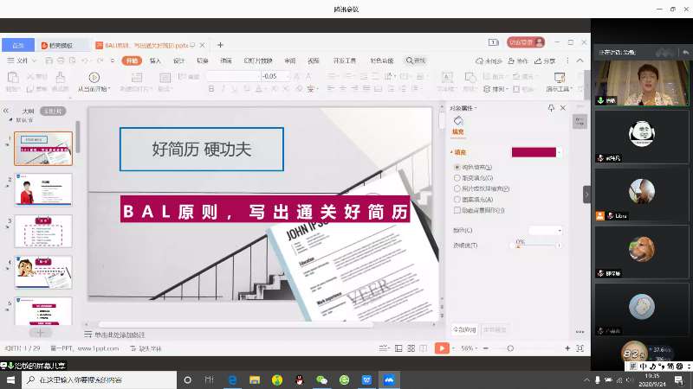Click the zoom slider handle
The image size is (693, 389).
[x=510, y=348]
